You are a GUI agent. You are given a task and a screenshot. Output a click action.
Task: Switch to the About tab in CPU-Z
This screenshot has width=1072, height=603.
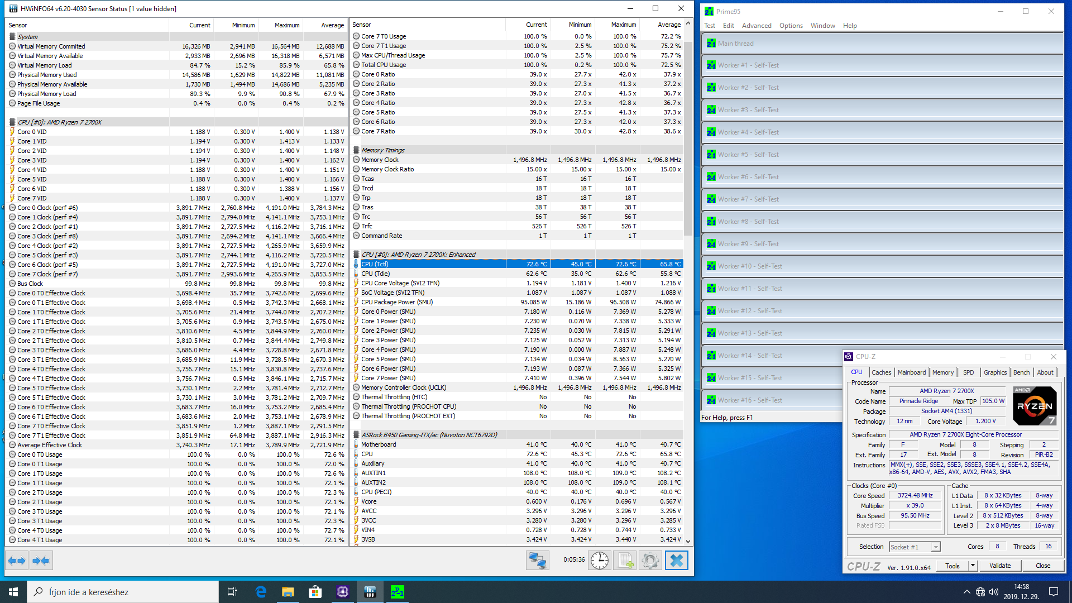coord(1045,372)
